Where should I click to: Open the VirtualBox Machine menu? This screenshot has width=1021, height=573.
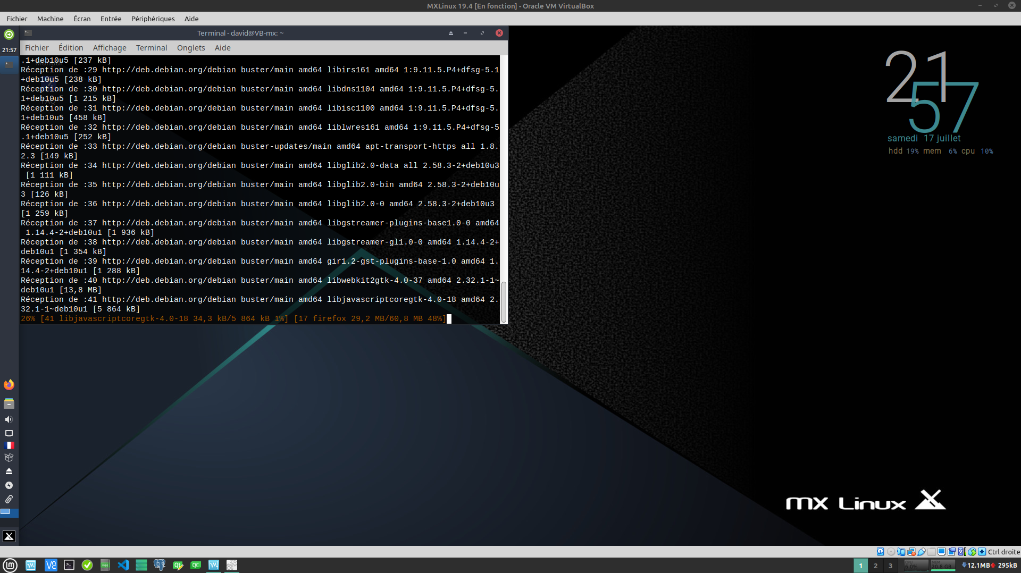point(50,19)
